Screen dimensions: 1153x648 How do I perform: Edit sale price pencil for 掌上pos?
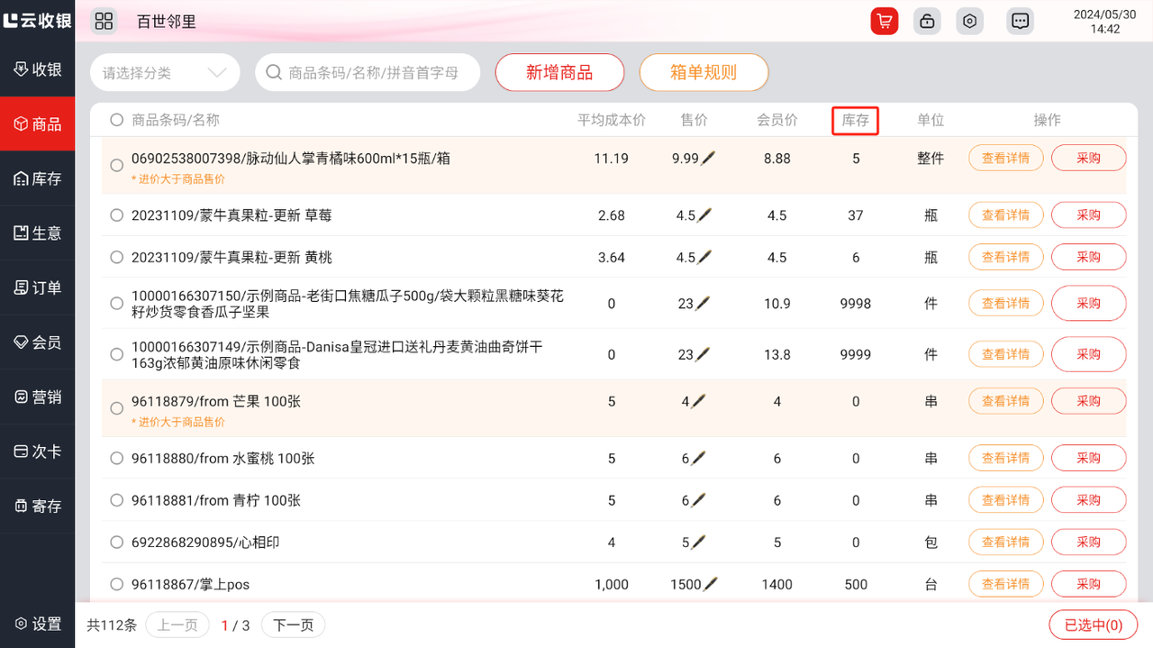[x=711, y=584]
